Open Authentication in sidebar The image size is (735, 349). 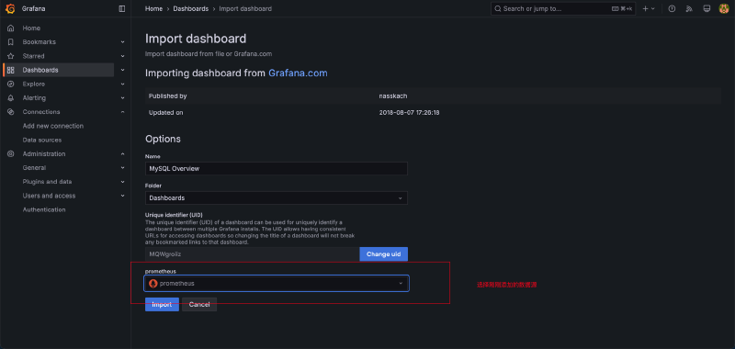[44, 210]
